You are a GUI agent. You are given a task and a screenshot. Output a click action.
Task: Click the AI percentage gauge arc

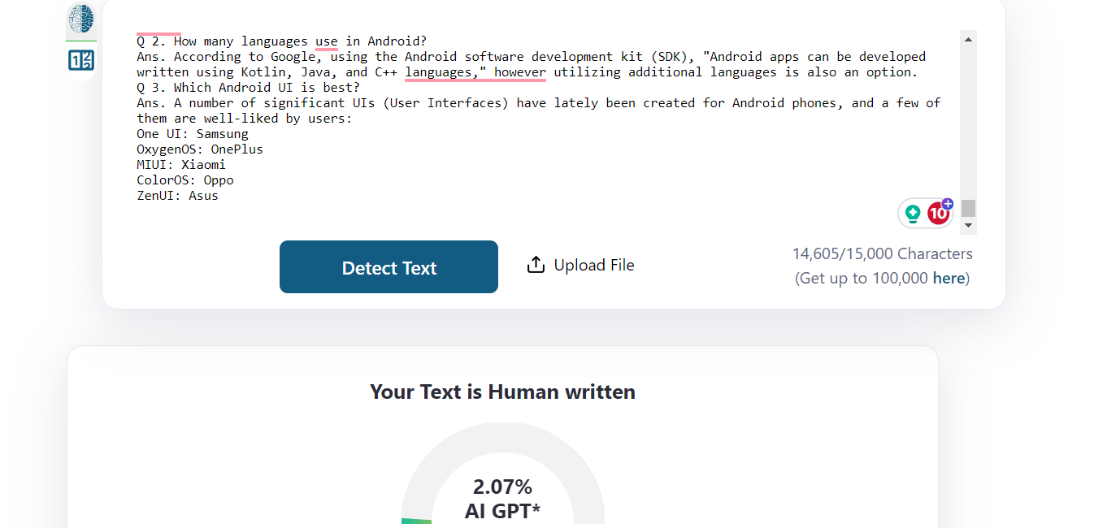503,473
